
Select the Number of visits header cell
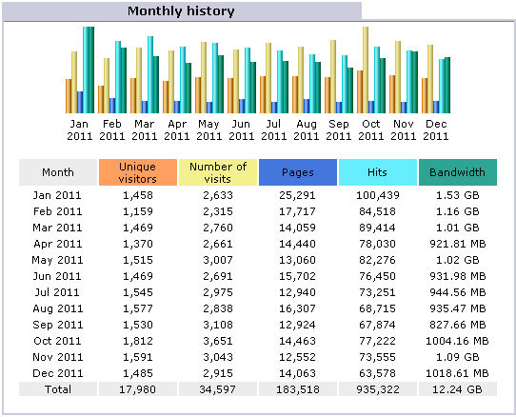[218, 172]
